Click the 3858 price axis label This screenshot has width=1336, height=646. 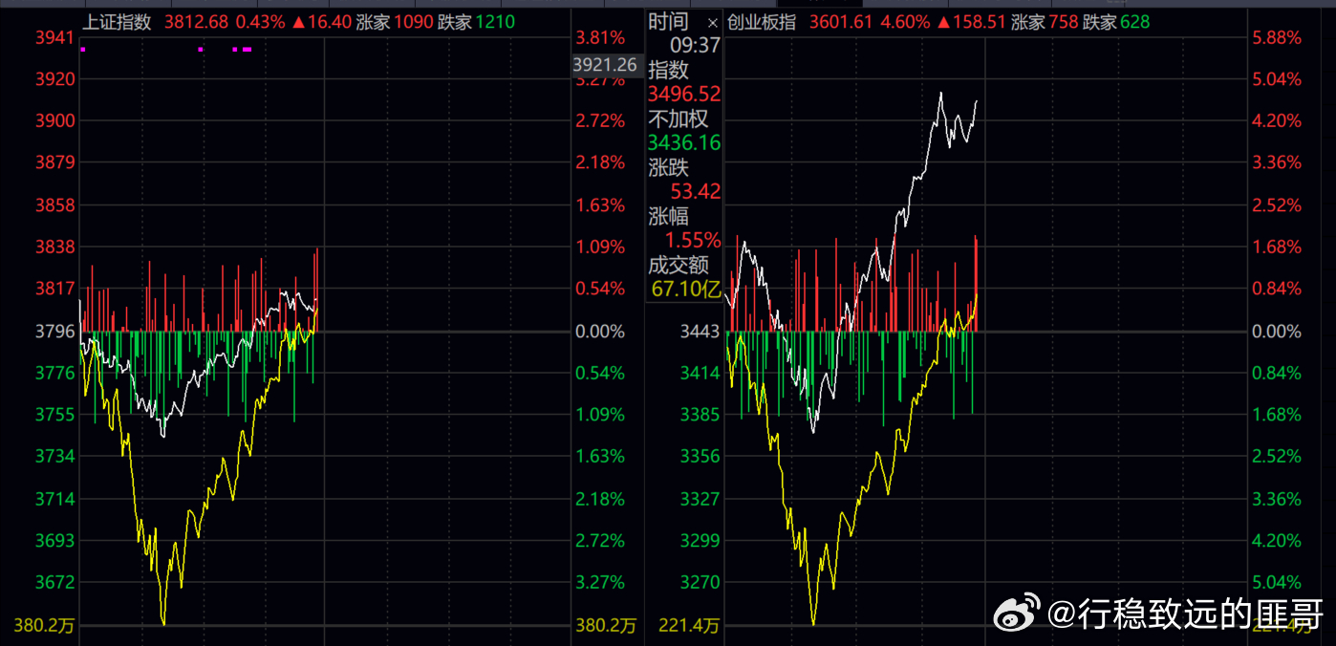tap(54, 205)
